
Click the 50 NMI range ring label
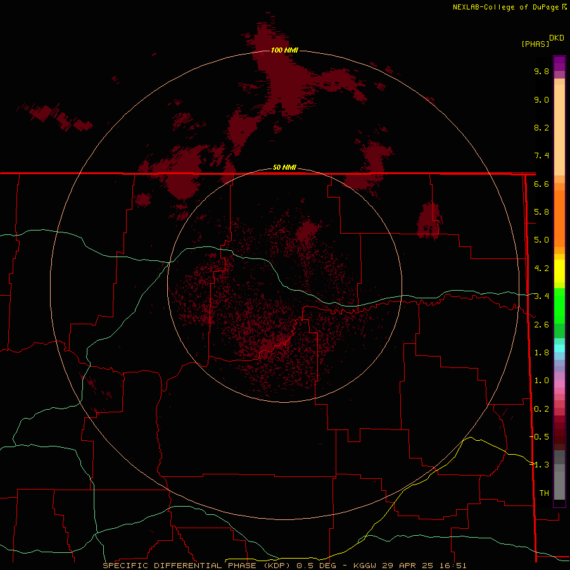[284, 167]
